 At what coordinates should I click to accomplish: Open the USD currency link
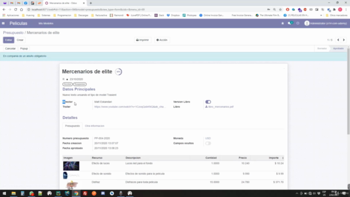[x=208, y=138]
